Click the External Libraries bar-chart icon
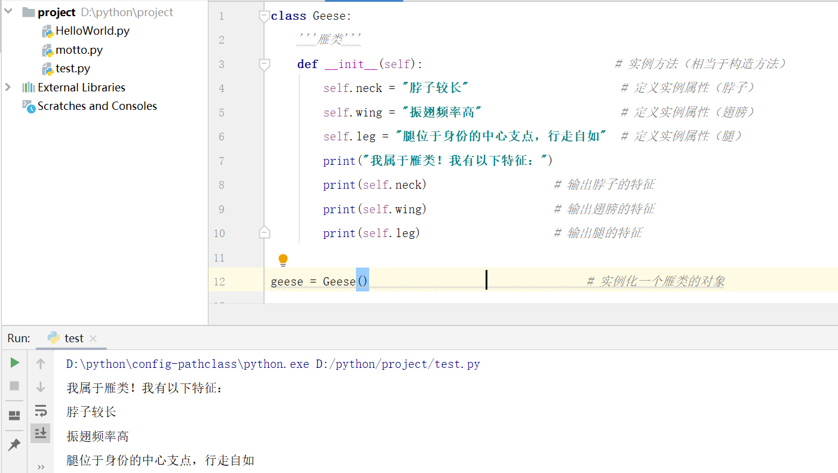This screenshot has height=473, width=838. [x=28, y=87]
